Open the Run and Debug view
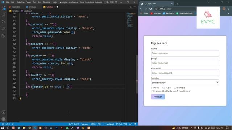The width and height of the screenshot is (232, 130). click(3, 29)
